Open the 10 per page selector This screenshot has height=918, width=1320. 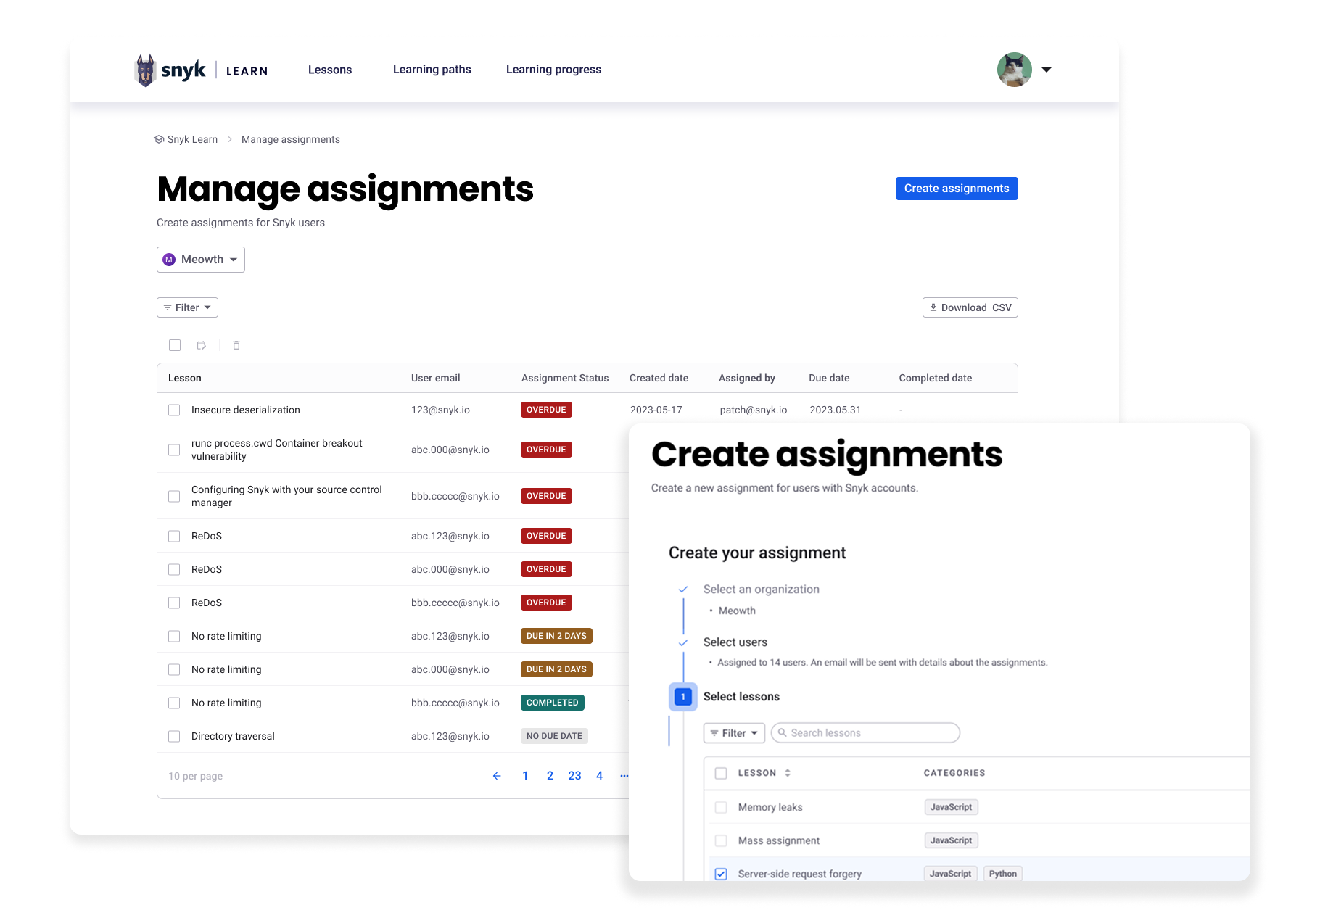195,776
